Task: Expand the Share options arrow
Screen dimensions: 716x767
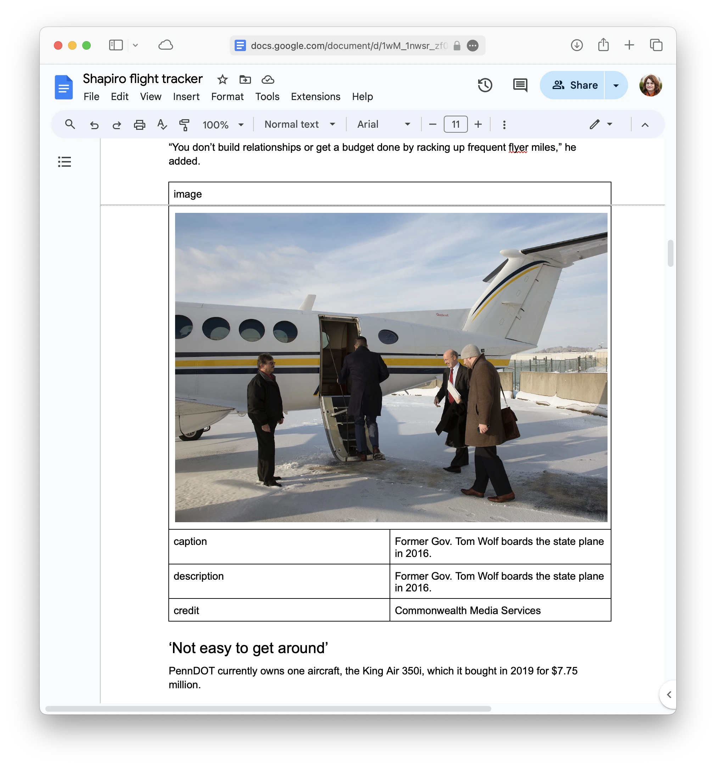Action: point(616,85)
